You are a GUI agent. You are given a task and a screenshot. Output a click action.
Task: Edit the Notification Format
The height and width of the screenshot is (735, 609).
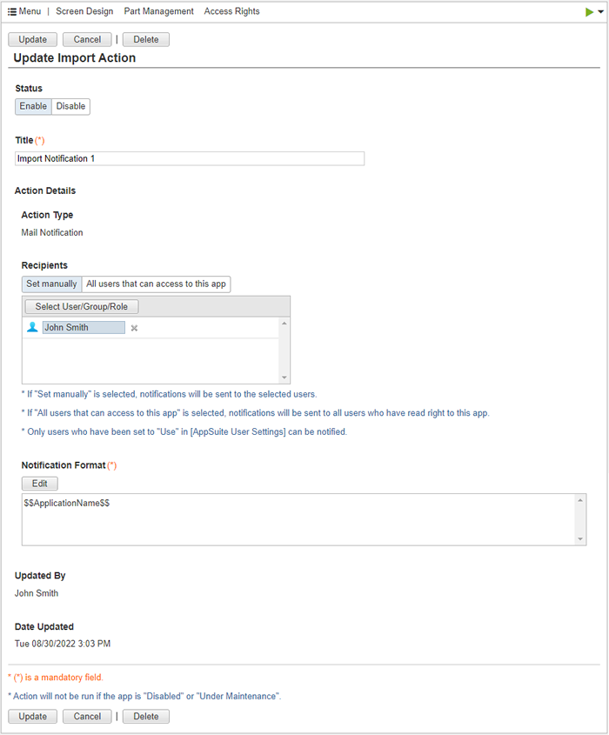[40, 484]
